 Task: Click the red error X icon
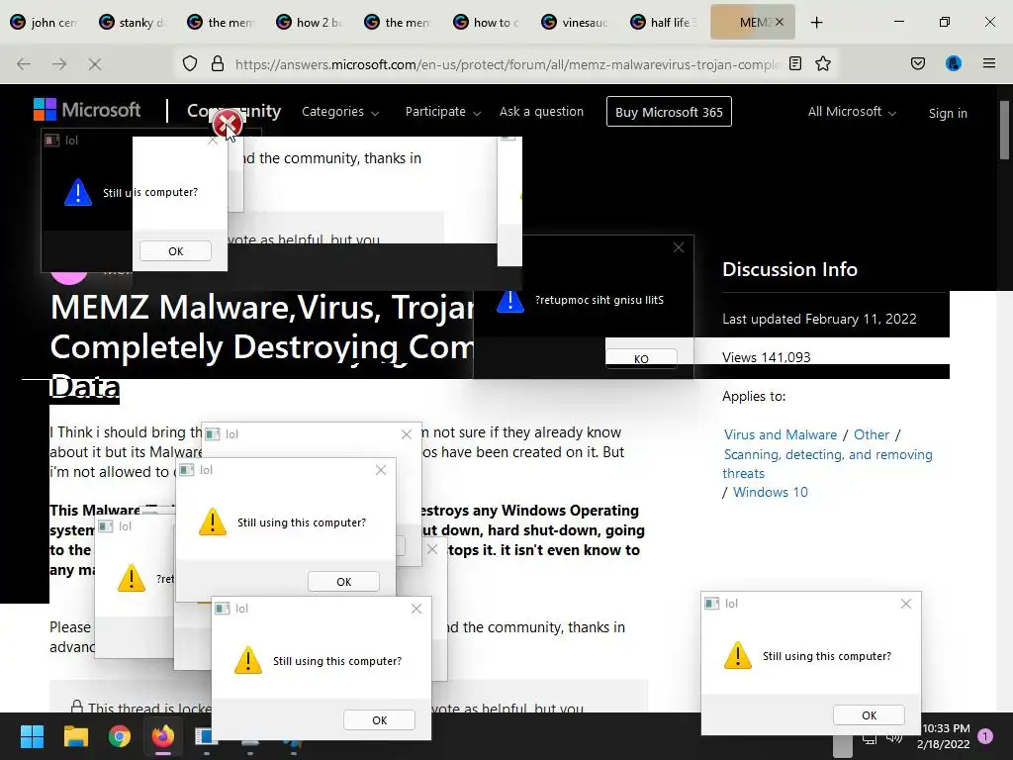pyautogui.click(x=227, y=124)
